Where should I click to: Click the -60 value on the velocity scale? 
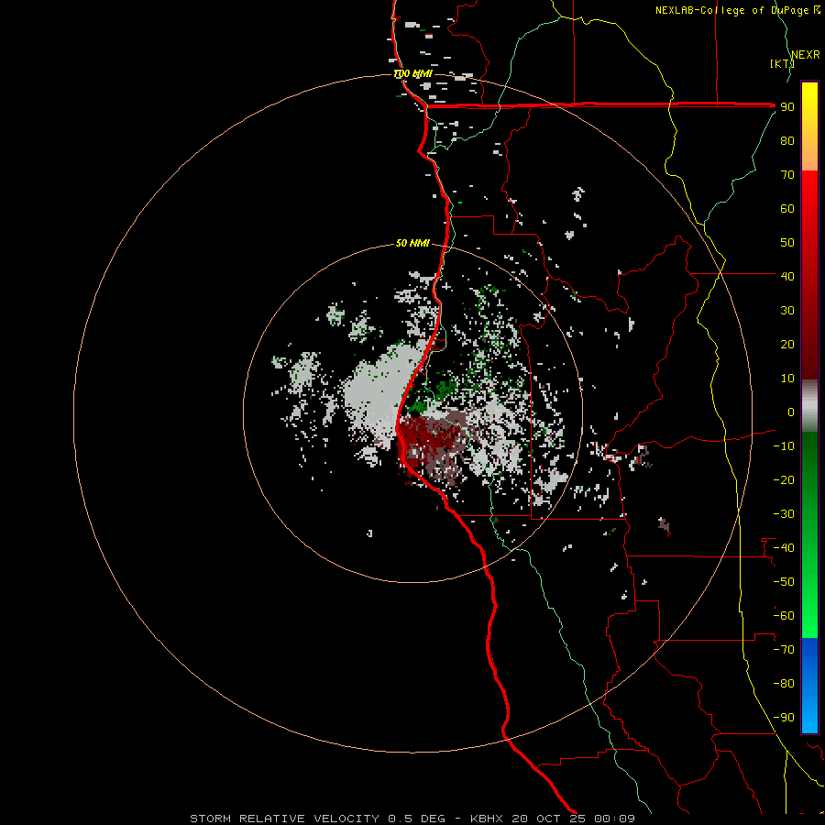click(x=784, y=616)
